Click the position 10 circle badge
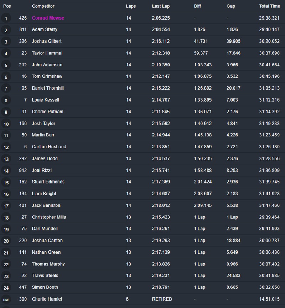Screen dimensions: 285x308 click(6, 124)
